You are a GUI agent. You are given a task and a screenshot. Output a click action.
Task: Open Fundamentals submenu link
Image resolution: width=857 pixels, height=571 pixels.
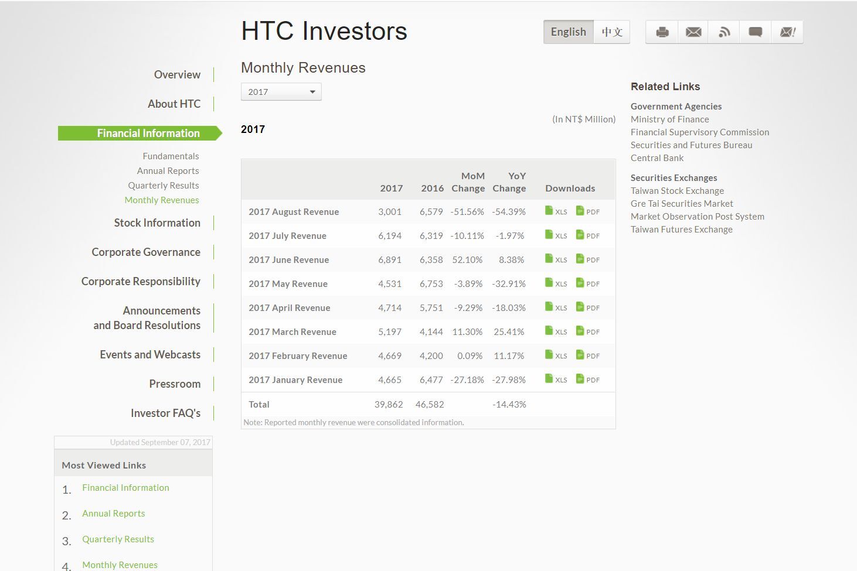171,156
